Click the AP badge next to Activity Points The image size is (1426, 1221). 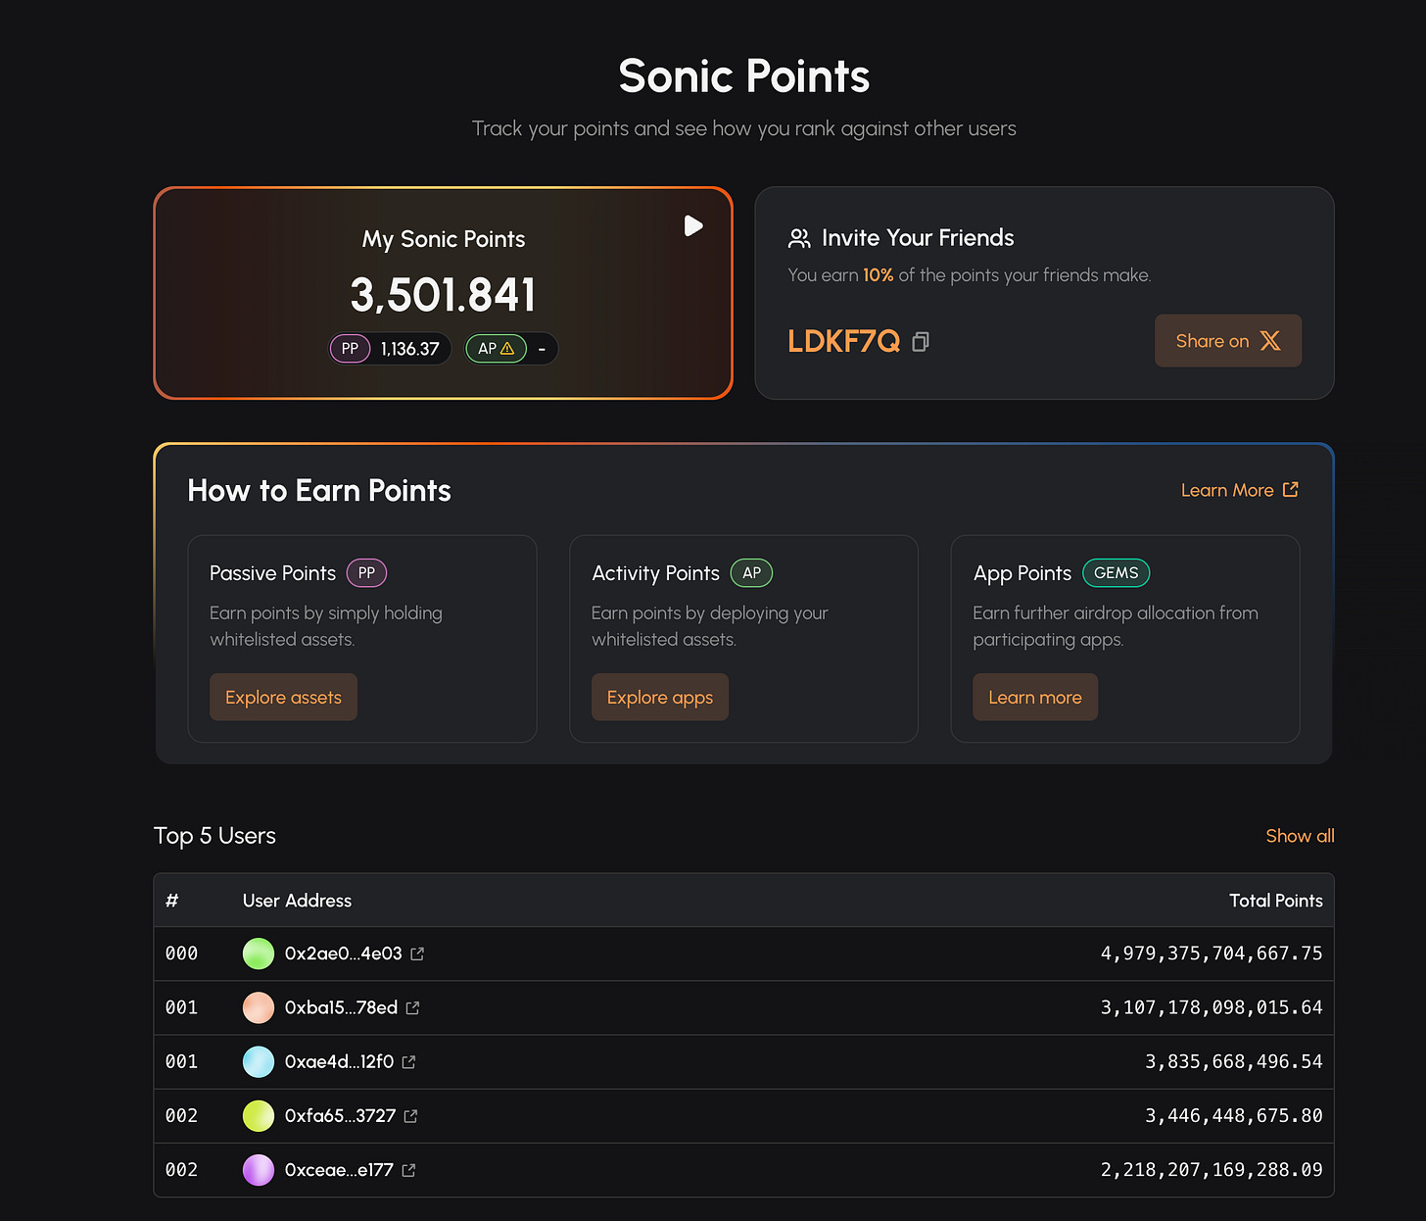point(751,573)
